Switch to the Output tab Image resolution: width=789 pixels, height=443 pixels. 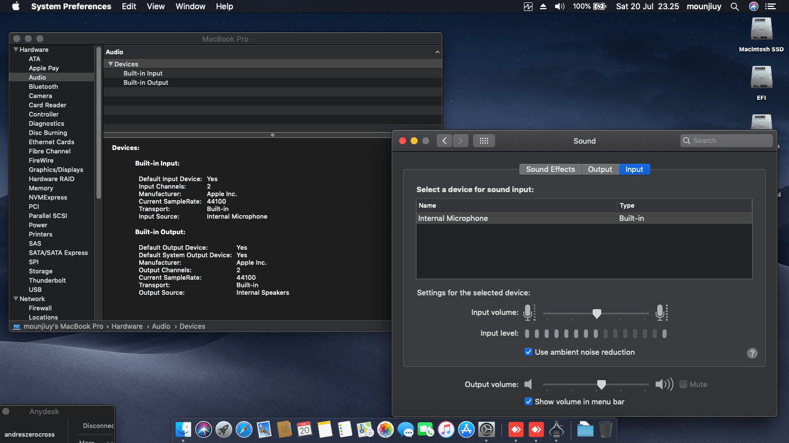pyautogui.click(x=600, y=169)
